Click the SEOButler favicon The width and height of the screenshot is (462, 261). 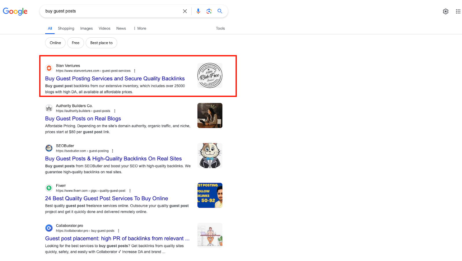click(x=49, y=148)
